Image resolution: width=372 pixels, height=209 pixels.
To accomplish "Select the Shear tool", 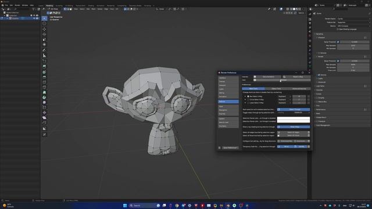I will click(44, 117).
